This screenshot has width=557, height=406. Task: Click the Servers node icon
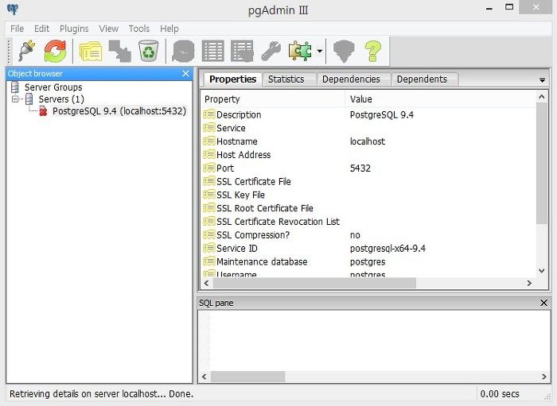(x=29, y=99)
